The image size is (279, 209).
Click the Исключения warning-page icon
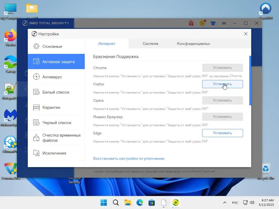[x=36, y=153]
